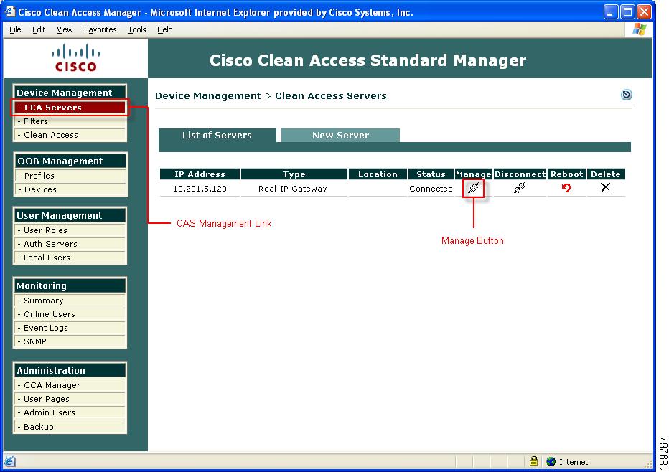The height and width of the screenshot is (472, 669).
Task: Select the IP address 10.201.5.120 cell
Action: 200,189
